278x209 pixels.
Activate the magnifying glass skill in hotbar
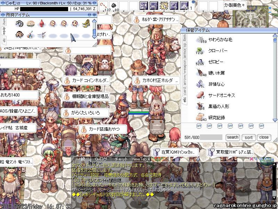(x=174, y=6)
